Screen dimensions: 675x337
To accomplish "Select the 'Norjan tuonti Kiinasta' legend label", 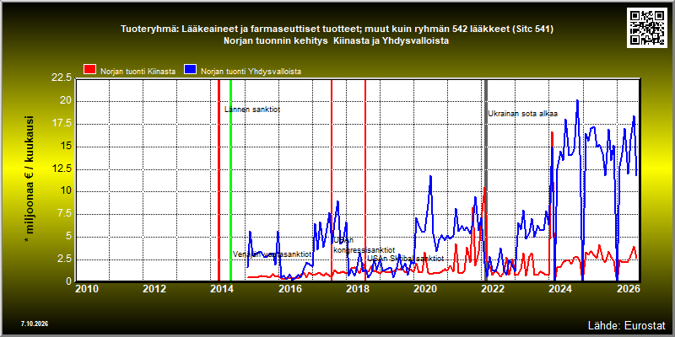I will coord(138,72).
